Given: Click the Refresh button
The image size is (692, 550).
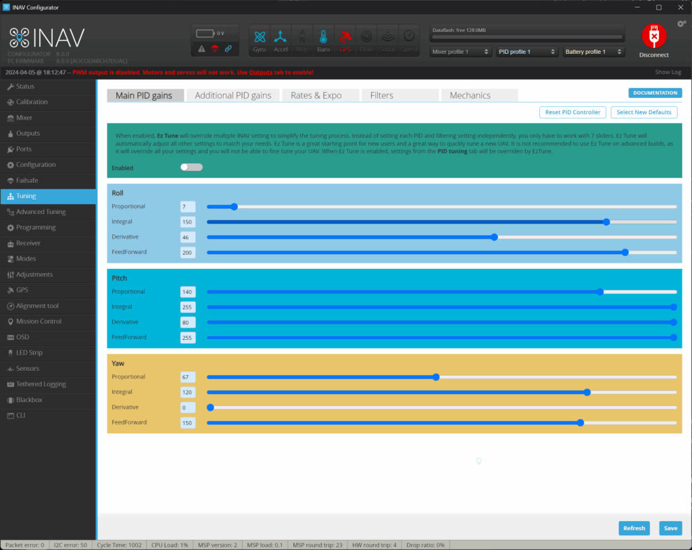Looking at the screenshot, I should coord(634,528).
